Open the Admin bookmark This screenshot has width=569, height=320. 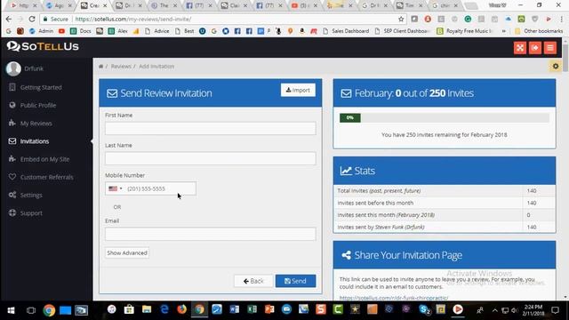click(42, 31)
